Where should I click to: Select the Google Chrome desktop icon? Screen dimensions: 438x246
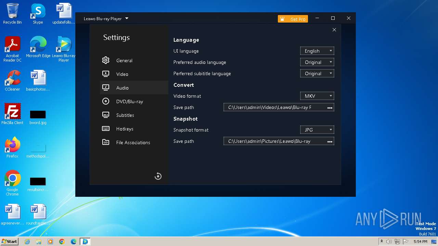coord(12,183)
